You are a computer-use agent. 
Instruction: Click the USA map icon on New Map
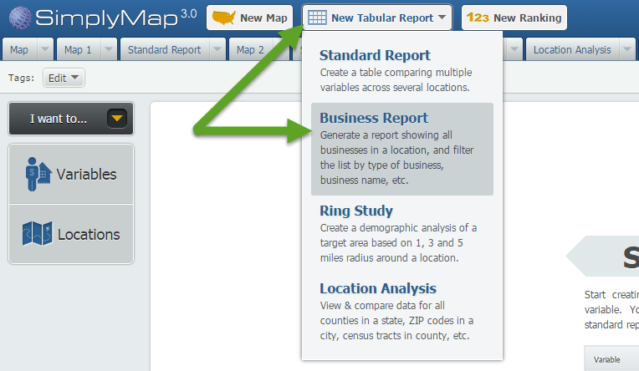[223, 18]
